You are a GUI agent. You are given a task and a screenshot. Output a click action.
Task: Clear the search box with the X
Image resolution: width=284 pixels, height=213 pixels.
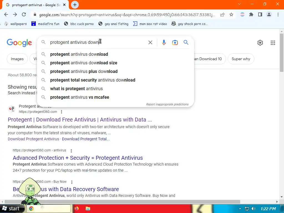[150, 42]
